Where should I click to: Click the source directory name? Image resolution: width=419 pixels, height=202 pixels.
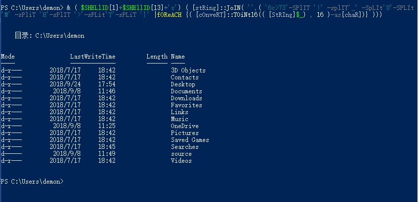click(181, 154)
